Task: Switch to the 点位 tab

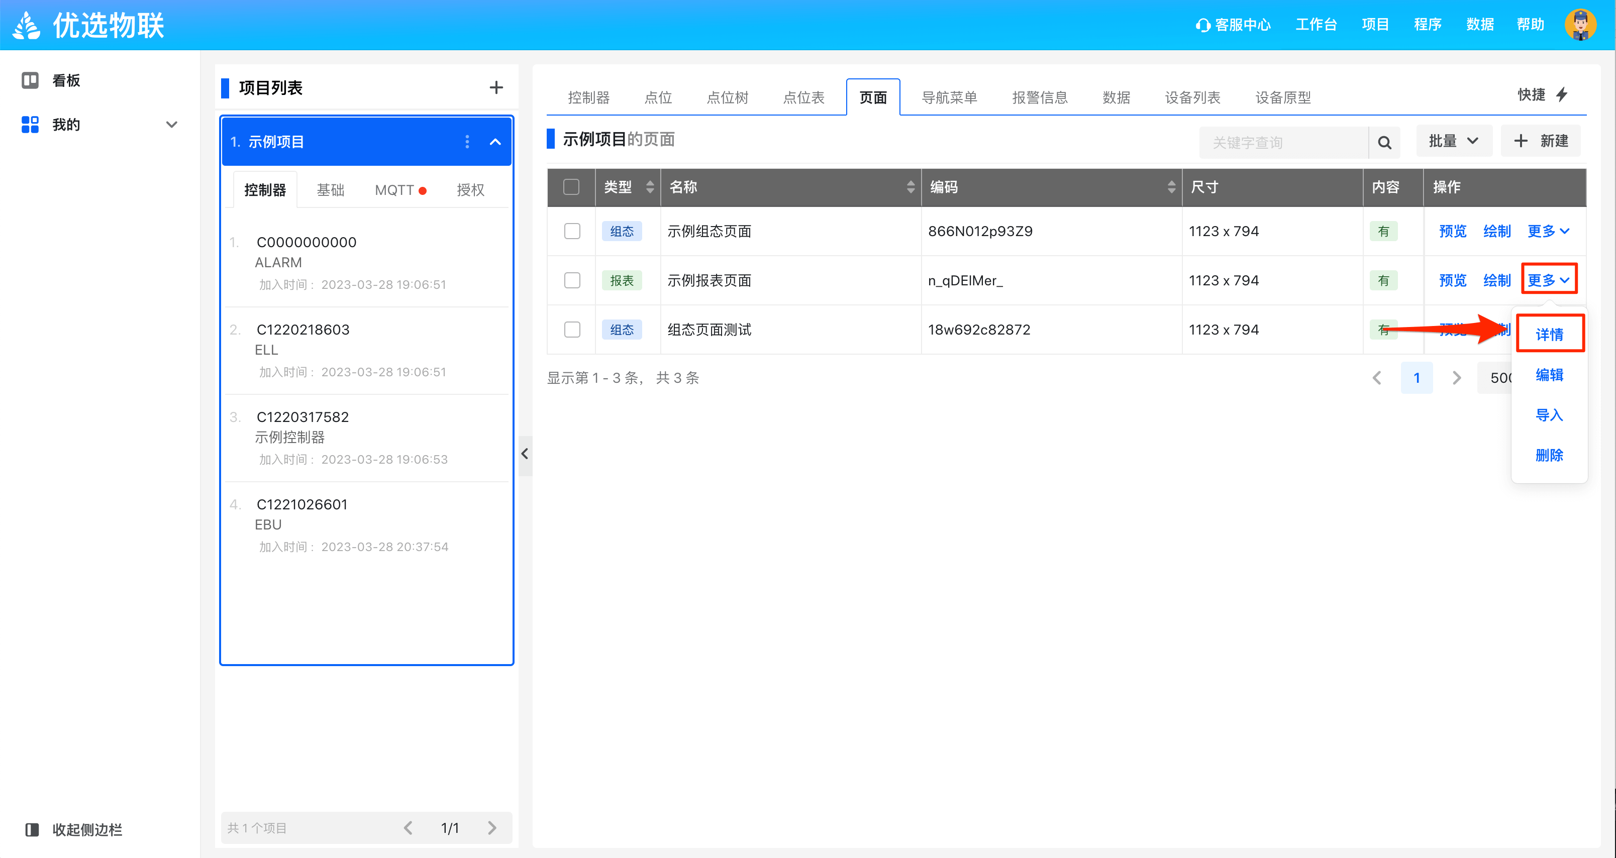Action: tap(658, 97)
